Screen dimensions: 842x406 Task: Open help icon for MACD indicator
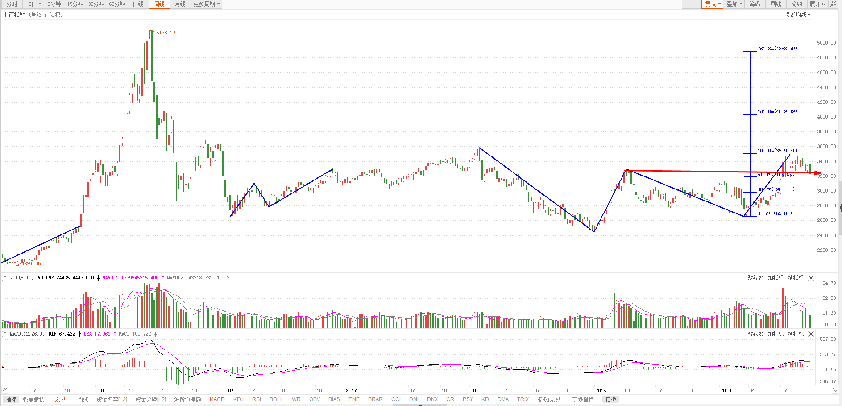click(5, 334)
